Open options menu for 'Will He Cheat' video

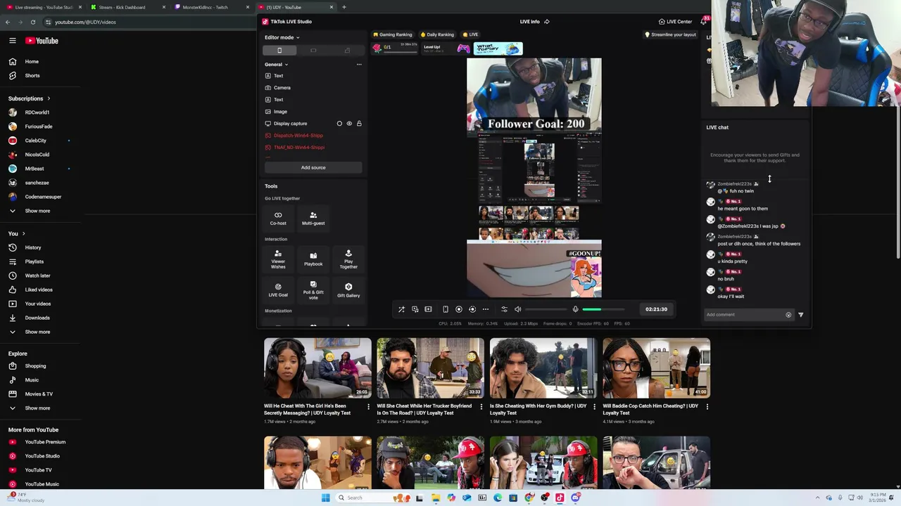(x=368, y=406)
